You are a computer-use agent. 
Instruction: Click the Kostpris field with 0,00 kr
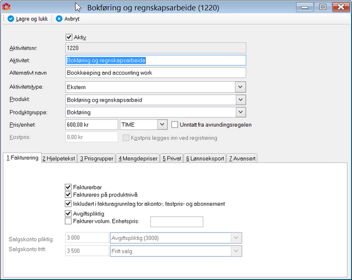[x=91, y=137]
